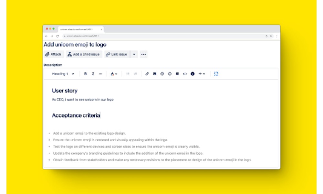Expand dropdown arrow beside Link issue

click(134, 54)
